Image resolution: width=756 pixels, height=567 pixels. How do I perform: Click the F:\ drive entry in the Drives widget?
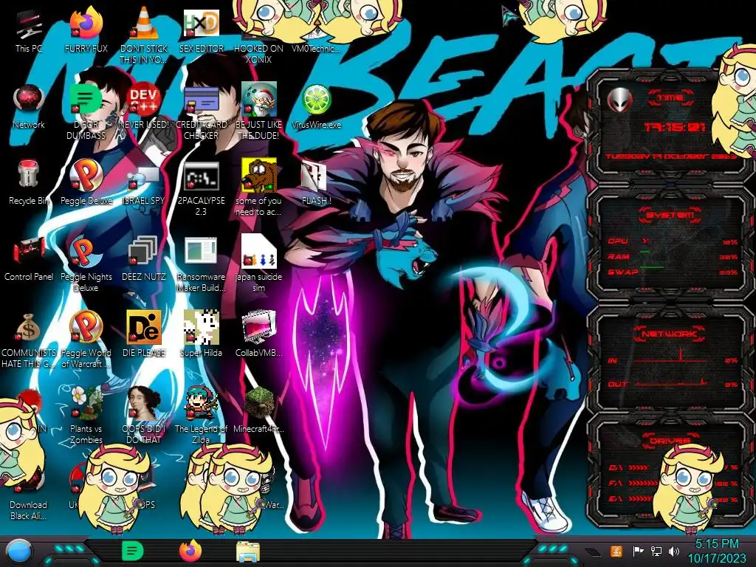click(673, 483)
